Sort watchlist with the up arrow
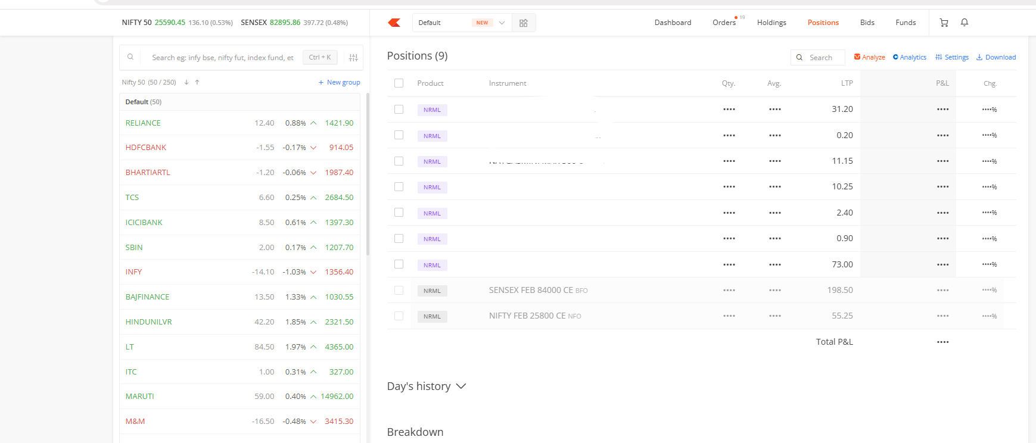The image size is (1036, 443). pos(197,82)
